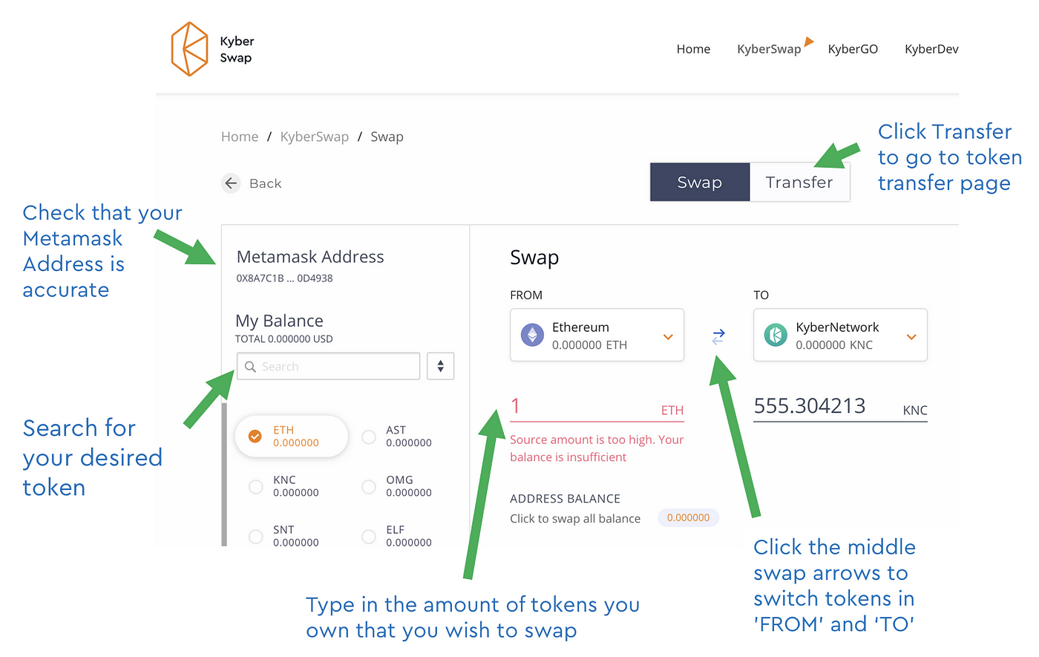Select the KNC token radio button

click(x=255, y=486)
